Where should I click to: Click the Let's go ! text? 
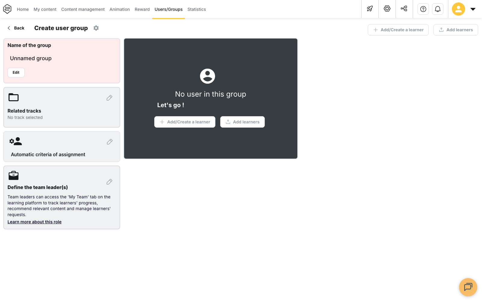tap(171, 105)
